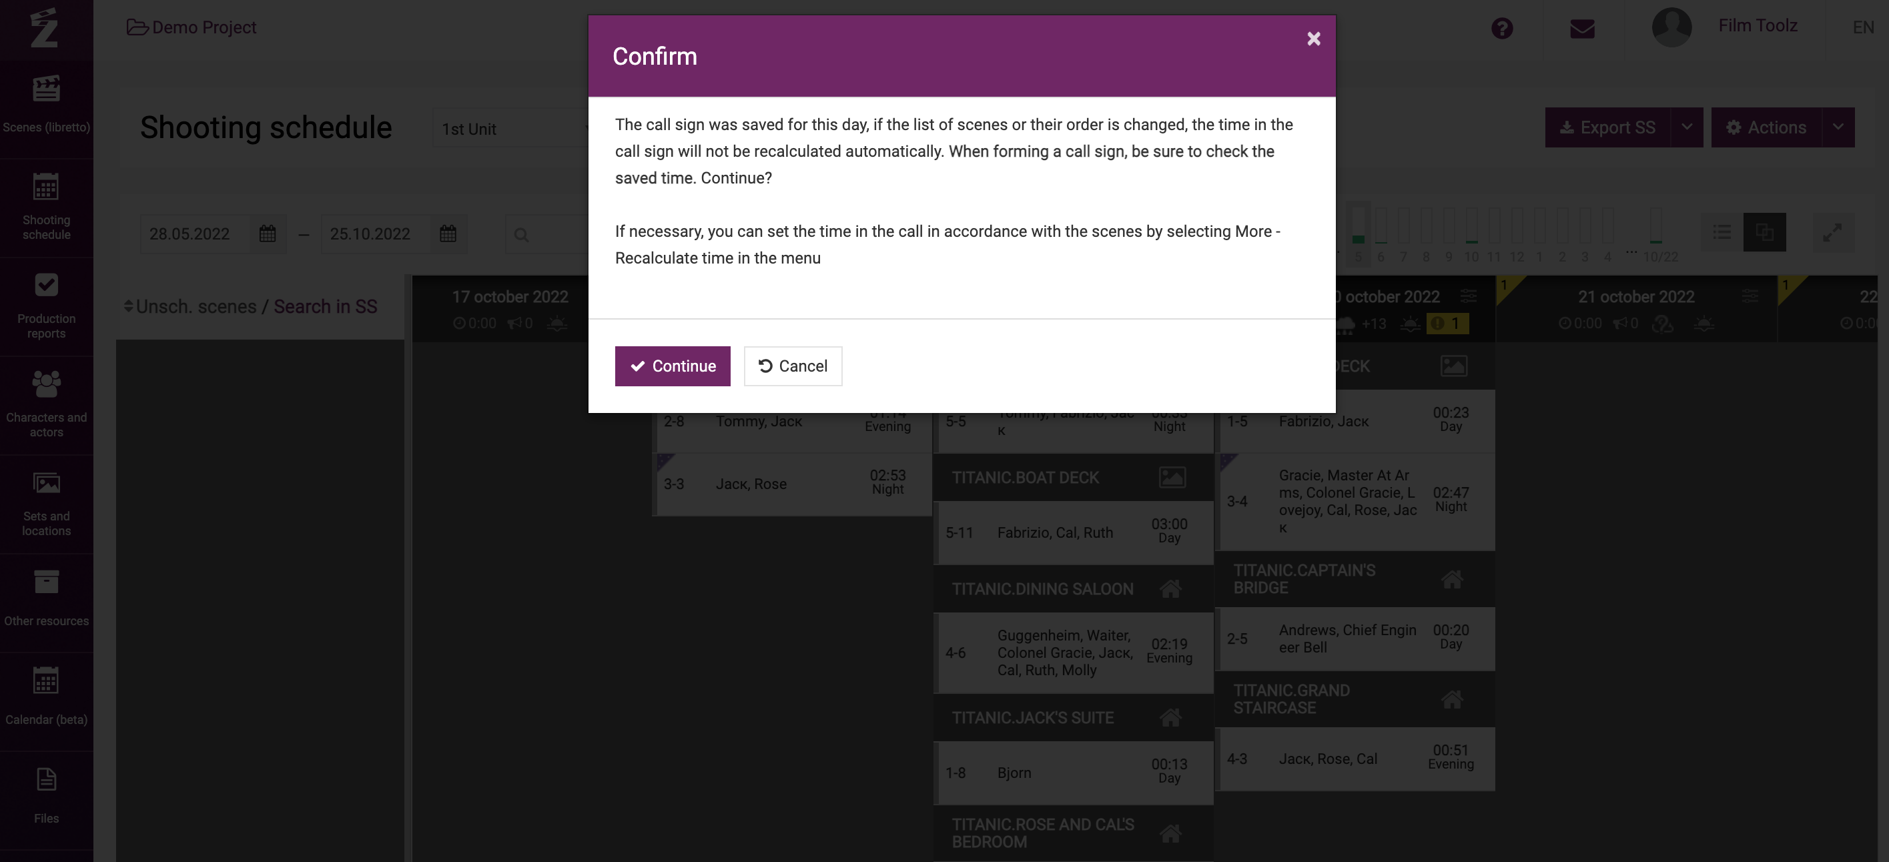Click the Export SS button
The image size is (1889, 862).
tap(1607, 127)
